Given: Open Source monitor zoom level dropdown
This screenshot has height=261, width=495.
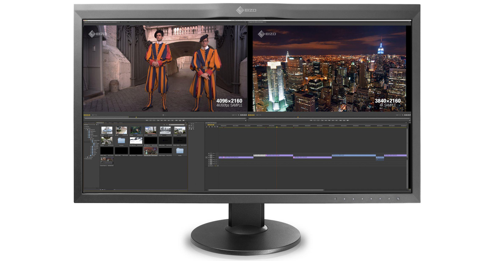Looking at the screenshot, I should pyautogui.click(x=94, y=115).
